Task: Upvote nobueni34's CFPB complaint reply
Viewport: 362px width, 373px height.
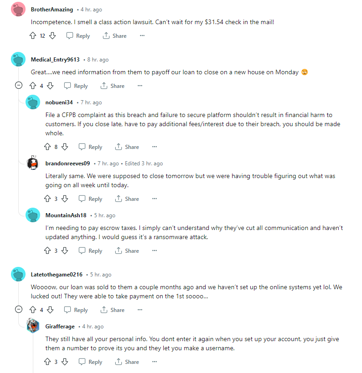Action: point(47,147)
